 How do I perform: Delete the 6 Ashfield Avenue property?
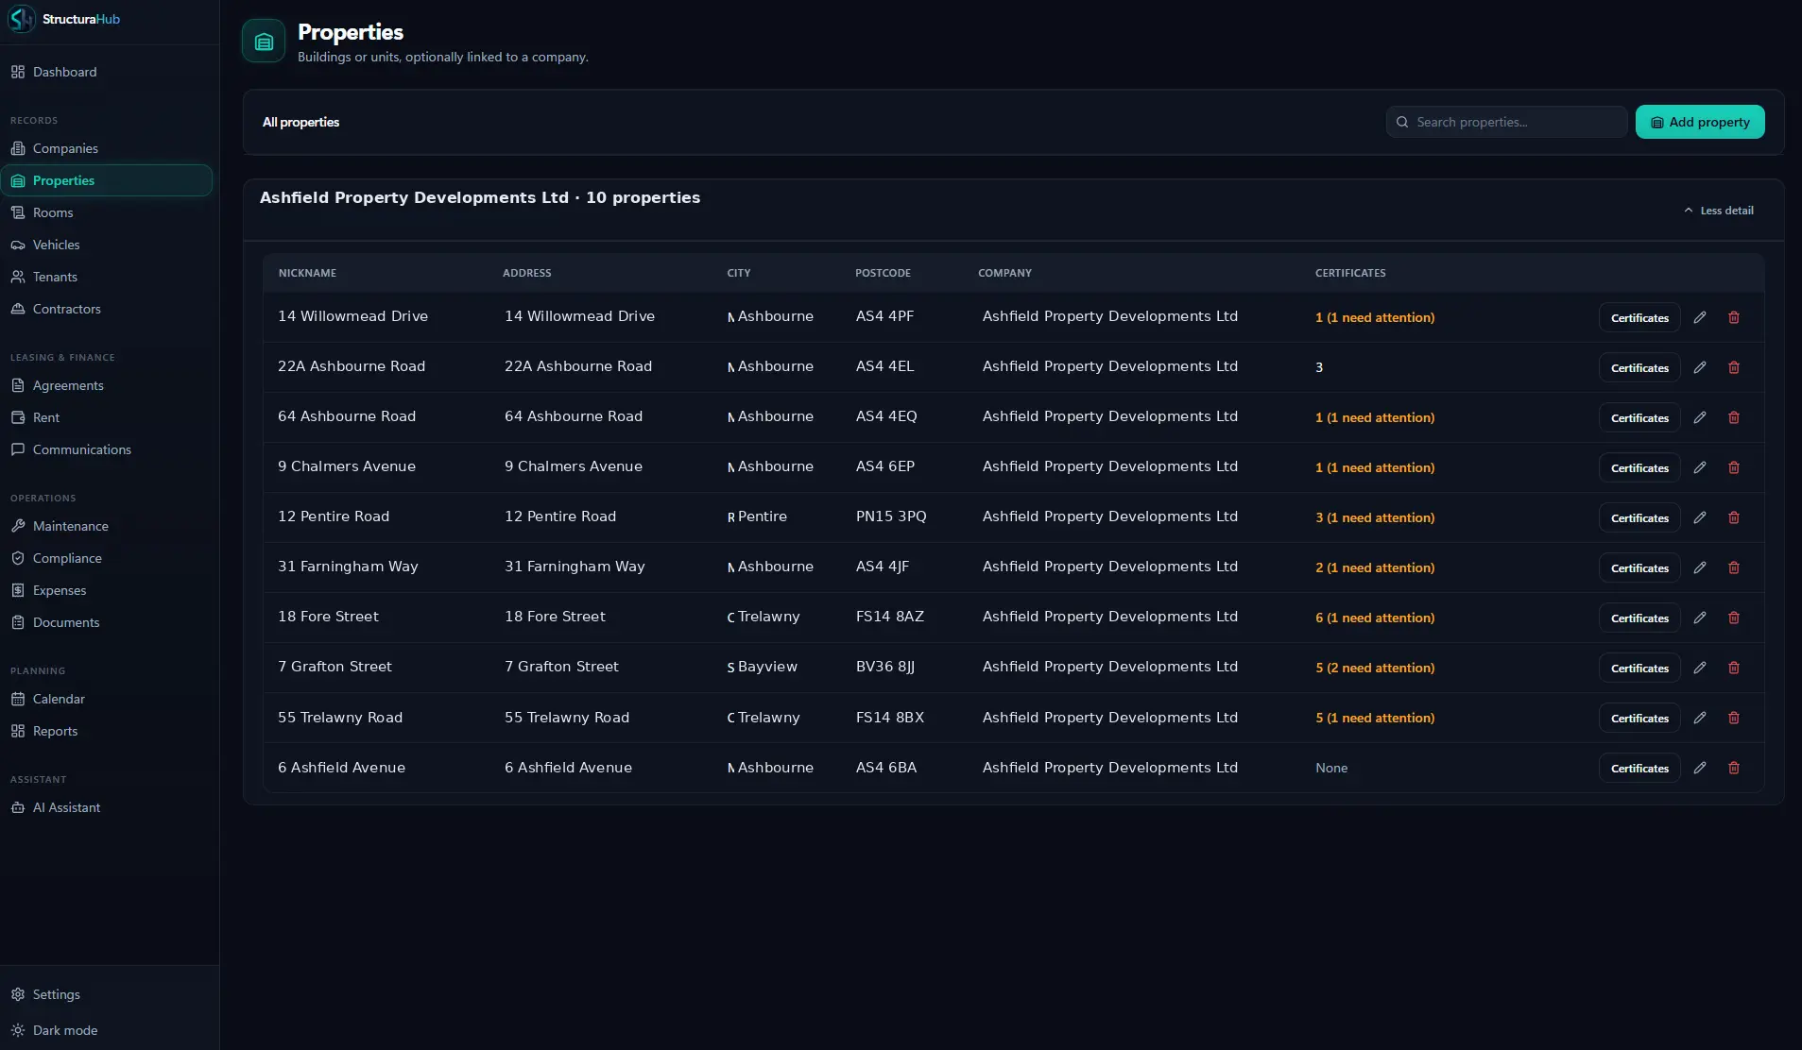click(x=1734, y=768)
